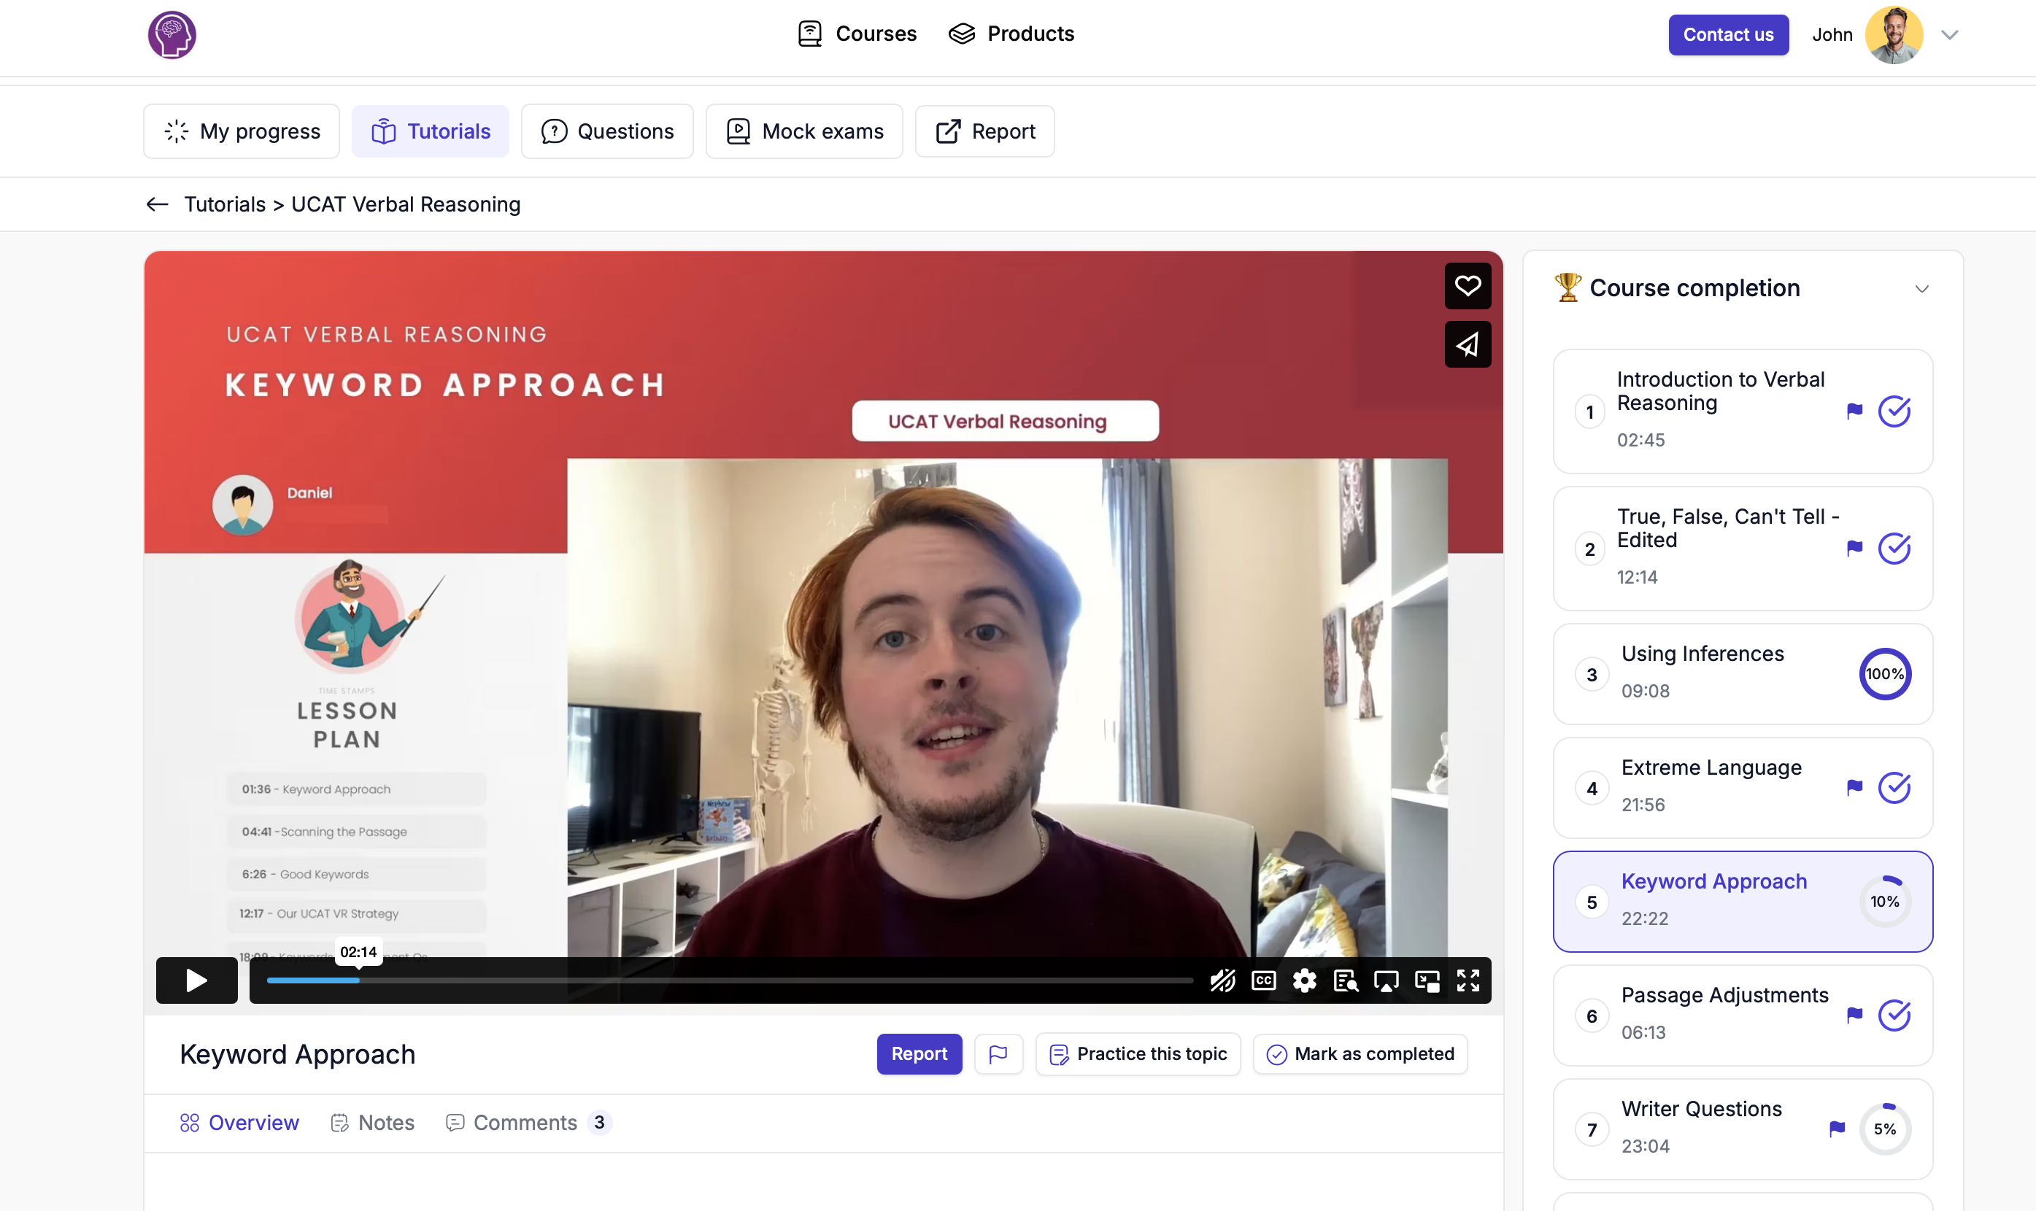This screenshot has width=2036, height=1211.
Task: Open John's profile dropdown arrow
Action: pos(1949,34)
